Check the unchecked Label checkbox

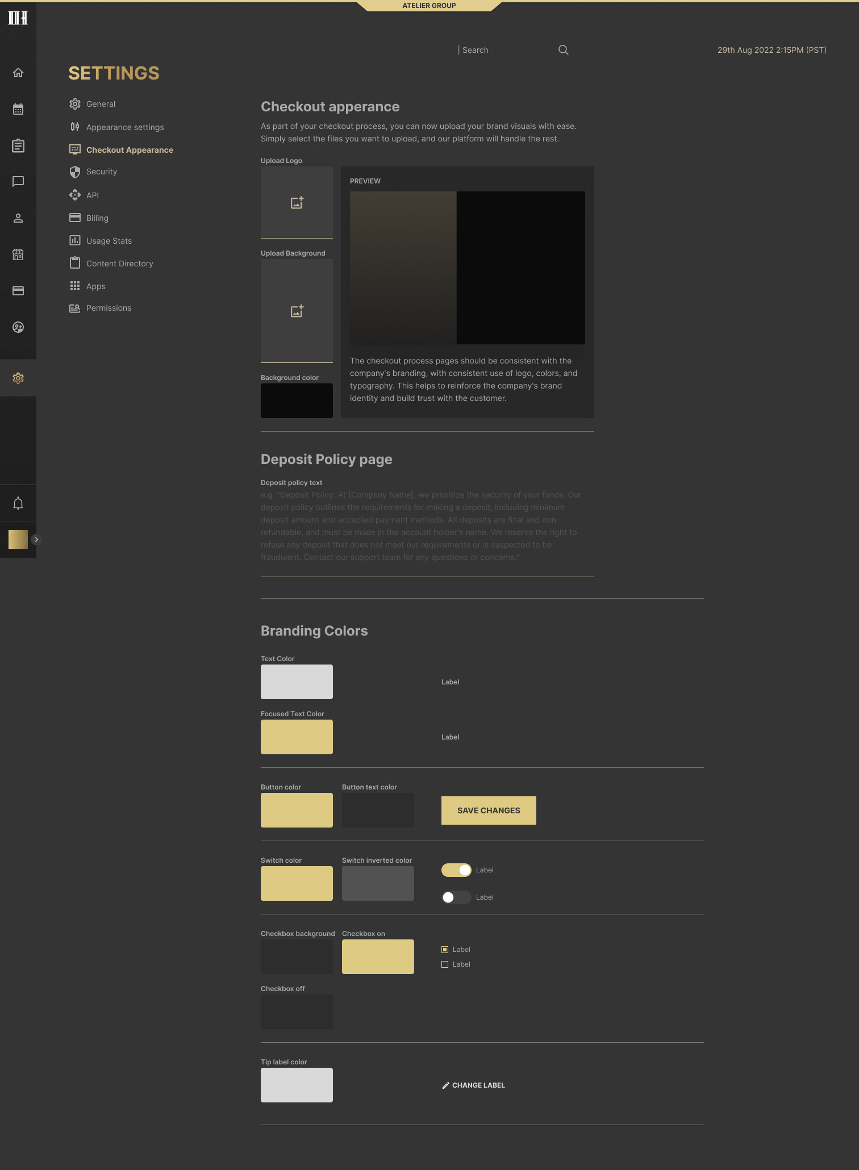pos(445,964)
